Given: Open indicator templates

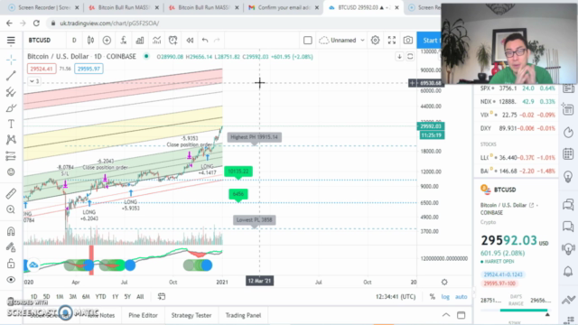Looking at the screenshot, I should click(156, 40).
